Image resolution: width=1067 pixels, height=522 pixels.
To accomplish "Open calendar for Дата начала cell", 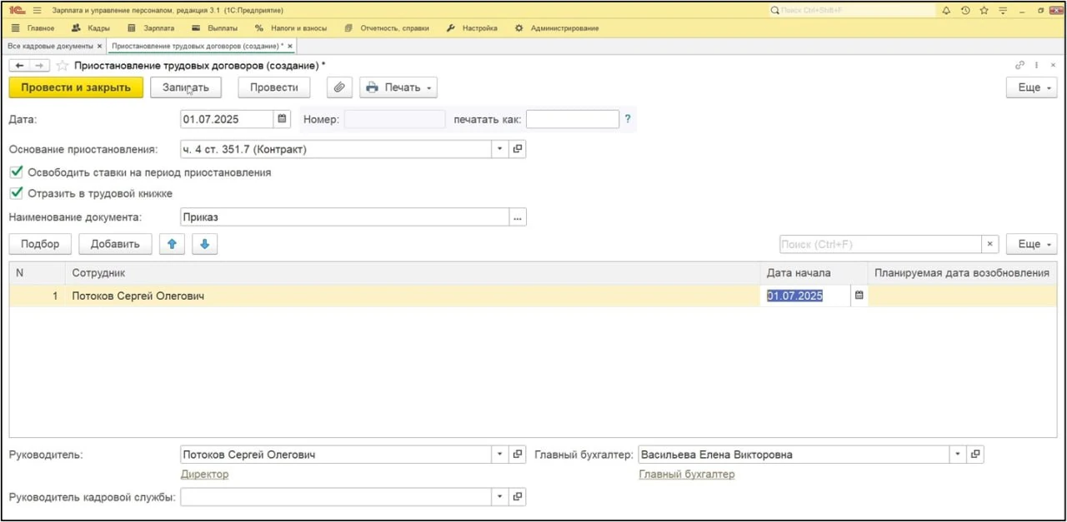I will (859, 296).
